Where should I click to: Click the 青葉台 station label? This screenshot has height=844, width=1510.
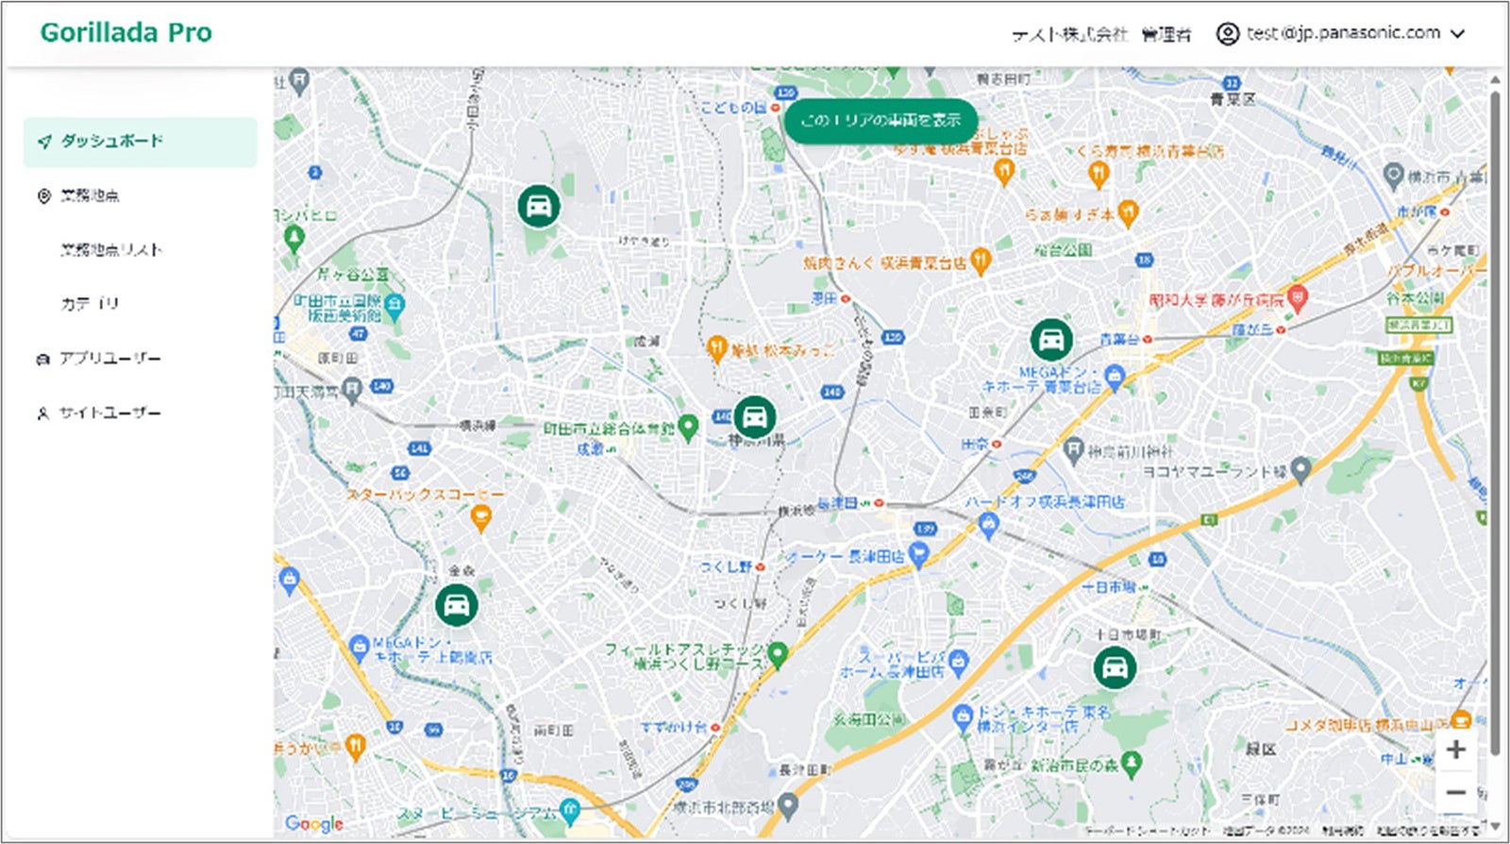(x=1119, y=338)
